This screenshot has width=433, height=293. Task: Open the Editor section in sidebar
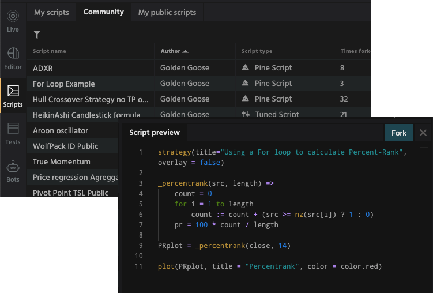click(13, 59)
